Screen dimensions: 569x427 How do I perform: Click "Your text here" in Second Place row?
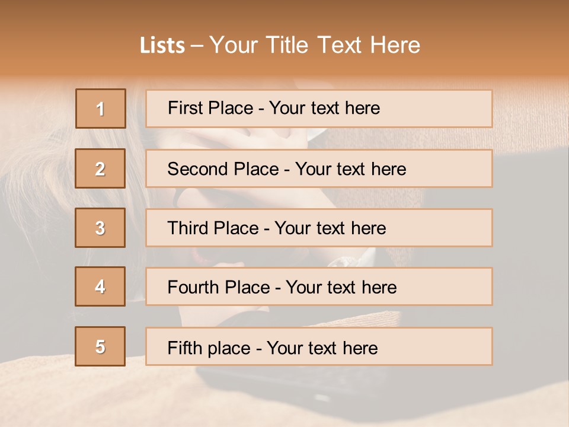point(350,169)
